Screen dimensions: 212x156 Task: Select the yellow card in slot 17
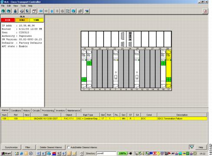[x=169, y=69]
